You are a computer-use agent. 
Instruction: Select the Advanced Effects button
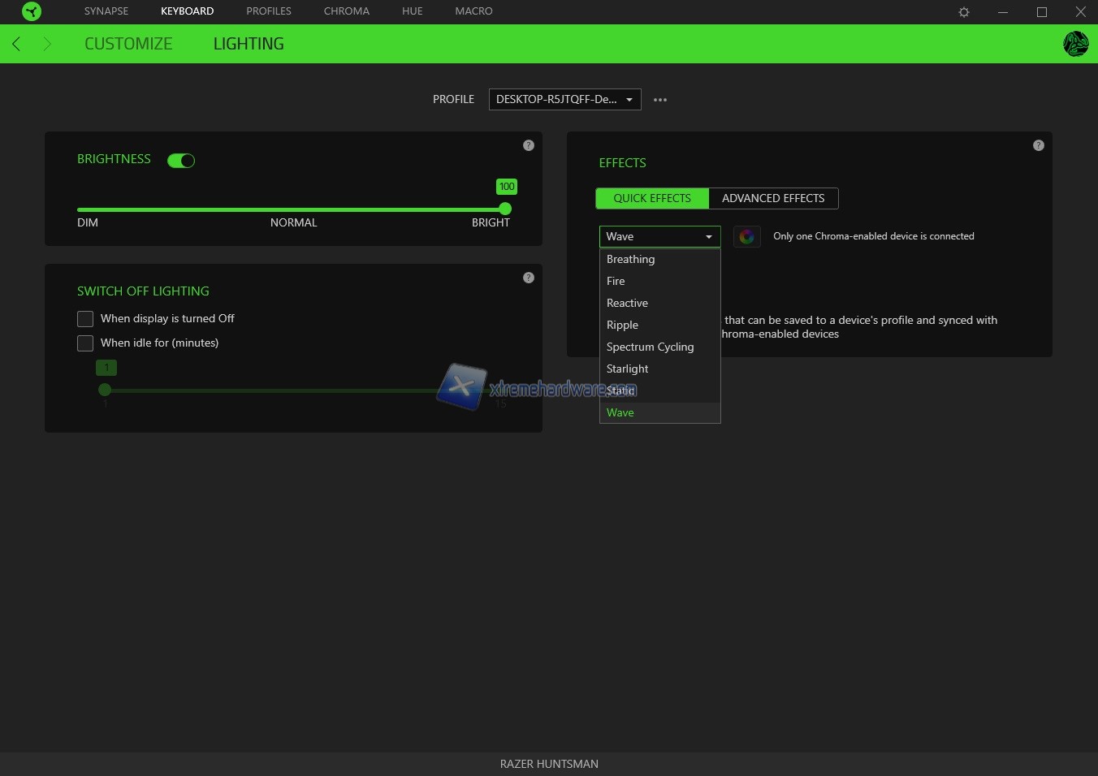click(x=773, y=198)
